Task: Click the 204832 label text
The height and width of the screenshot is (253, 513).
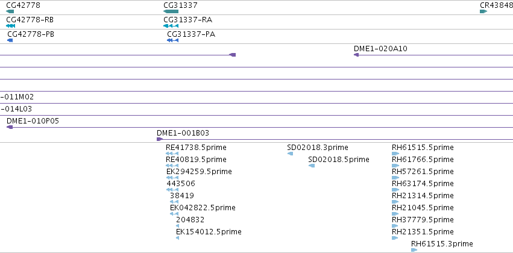Action: pyautogui.click(x=190, y=220)
